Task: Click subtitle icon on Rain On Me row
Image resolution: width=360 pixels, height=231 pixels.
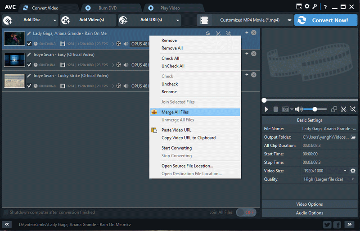Action: pos(119,44)
